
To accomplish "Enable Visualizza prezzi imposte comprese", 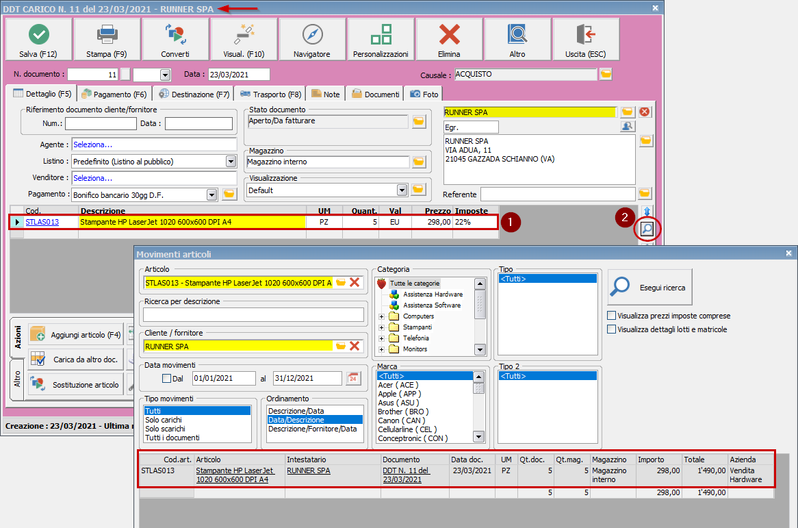I will pos(612,316).
